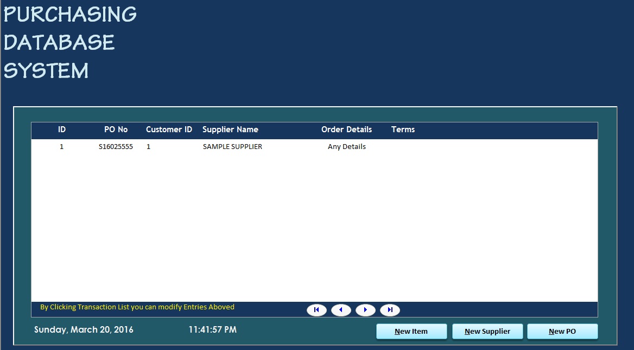Click the Order Details column header
634x350 pixels.
click(346, 129)
